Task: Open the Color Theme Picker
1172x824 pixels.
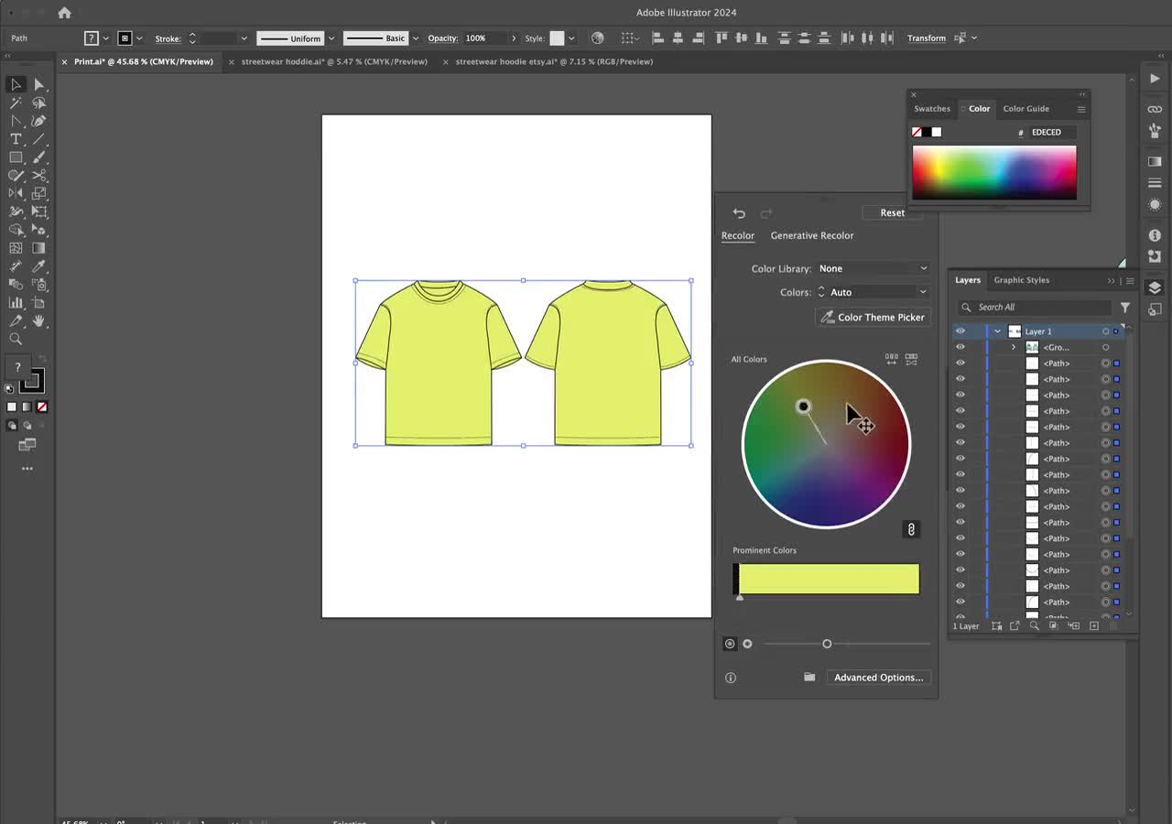Action: point(873,317)
